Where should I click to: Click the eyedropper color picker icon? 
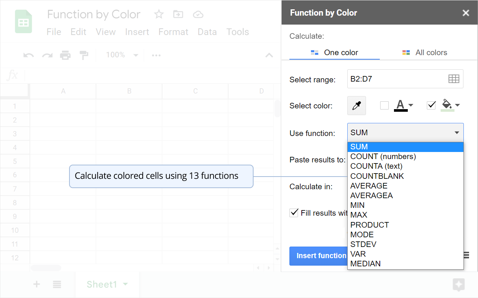pyautogui.click(x=357, y=106)
